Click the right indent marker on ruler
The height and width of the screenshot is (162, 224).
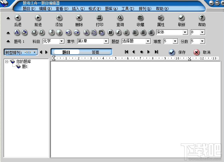(x=189, y=59)
